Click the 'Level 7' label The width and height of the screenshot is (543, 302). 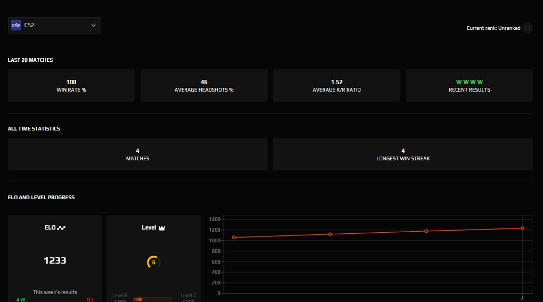188,296
